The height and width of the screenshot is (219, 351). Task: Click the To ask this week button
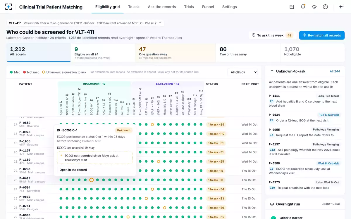[272, 35]
